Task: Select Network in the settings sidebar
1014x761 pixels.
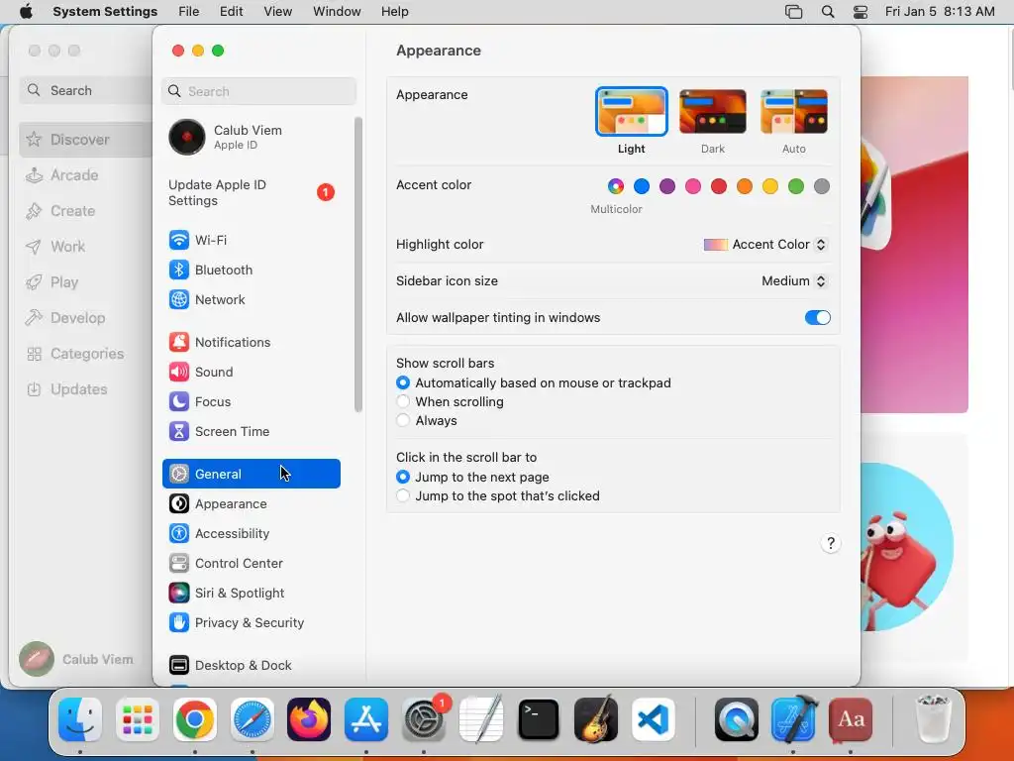Action: (x=251, y=299)
